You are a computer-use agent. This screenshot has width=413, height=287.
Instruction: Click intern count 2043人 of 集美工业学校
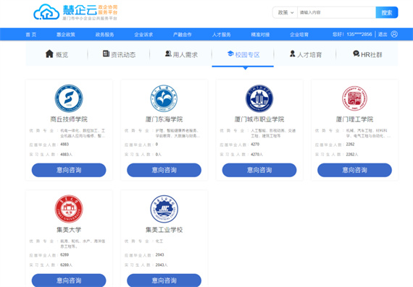(x=162, y=265)
